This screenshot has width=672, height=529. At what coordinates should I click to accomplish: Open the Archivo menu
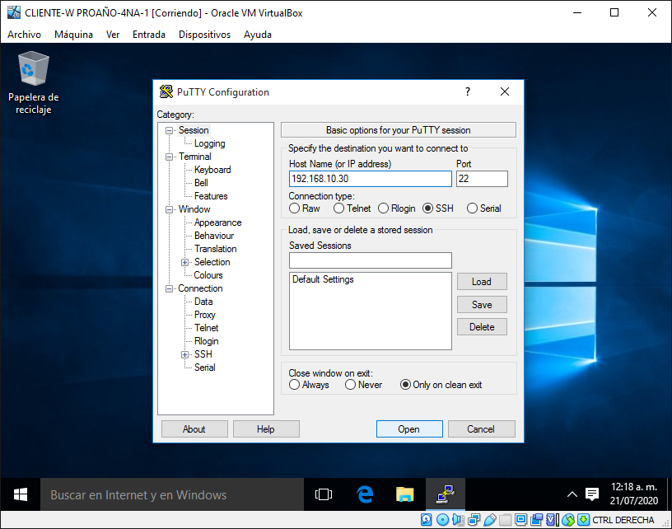point(25,35)
